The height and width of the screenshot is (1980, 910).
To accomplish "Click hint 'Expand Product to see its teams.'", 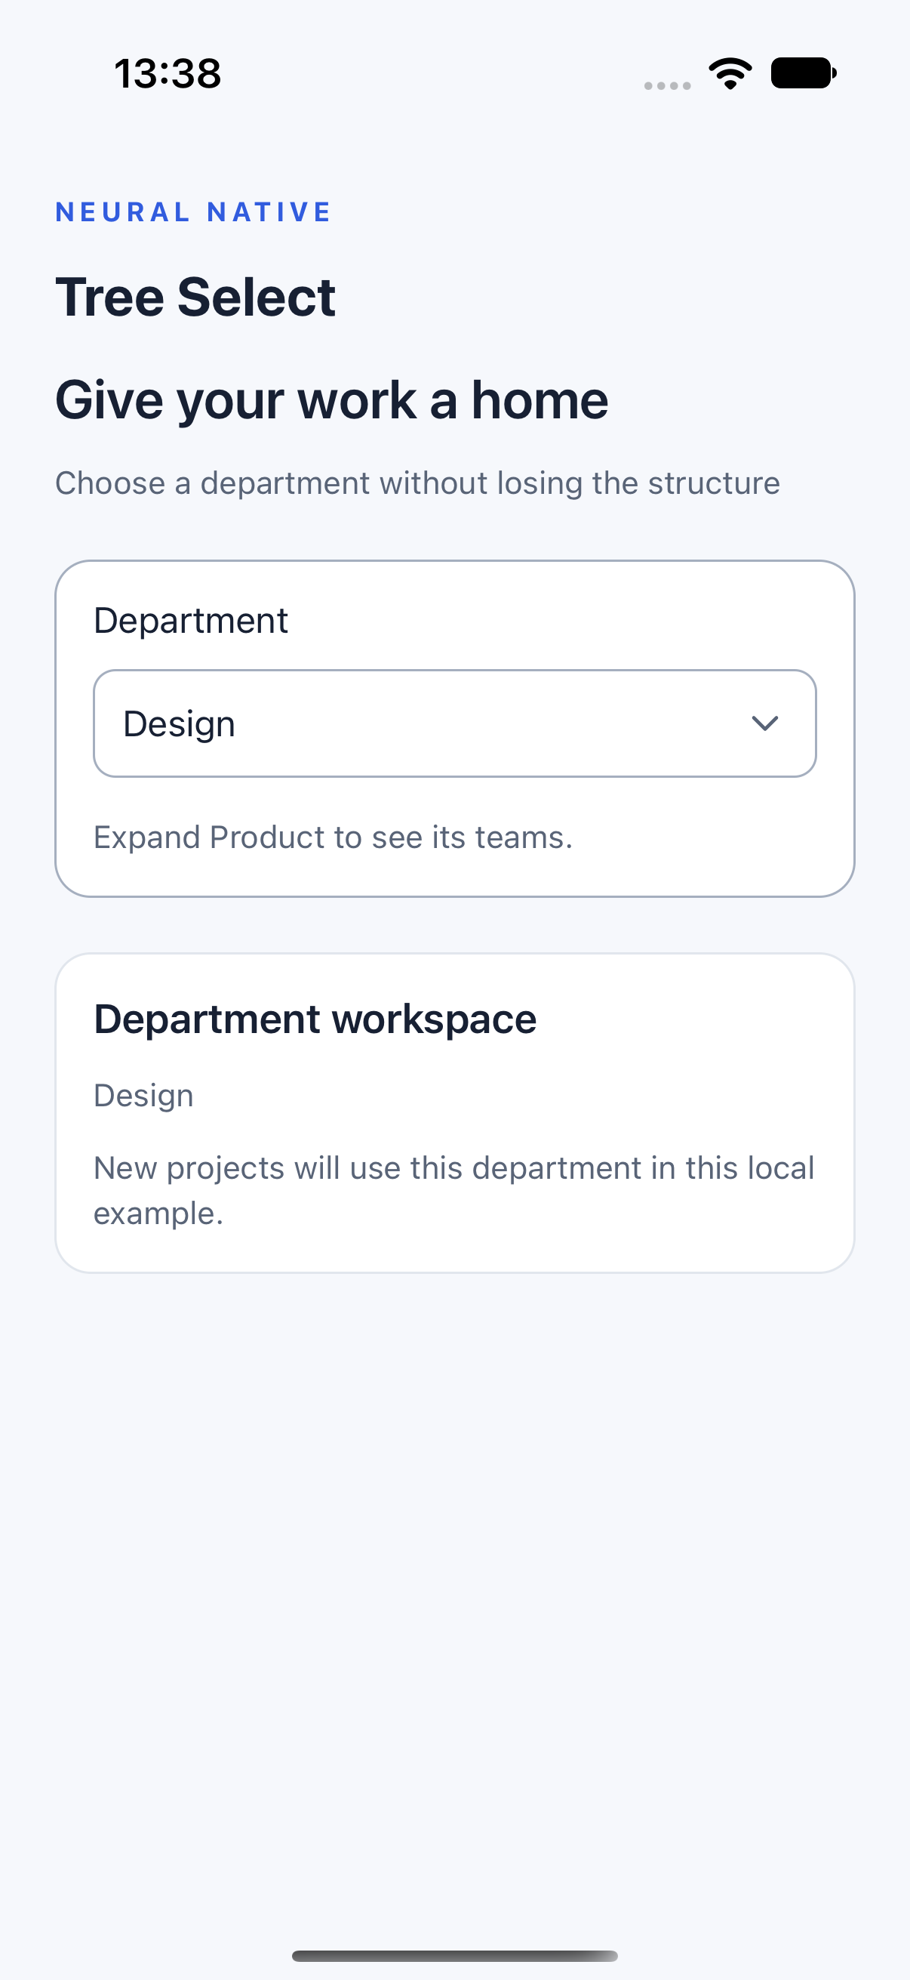I will pos(334,837).
